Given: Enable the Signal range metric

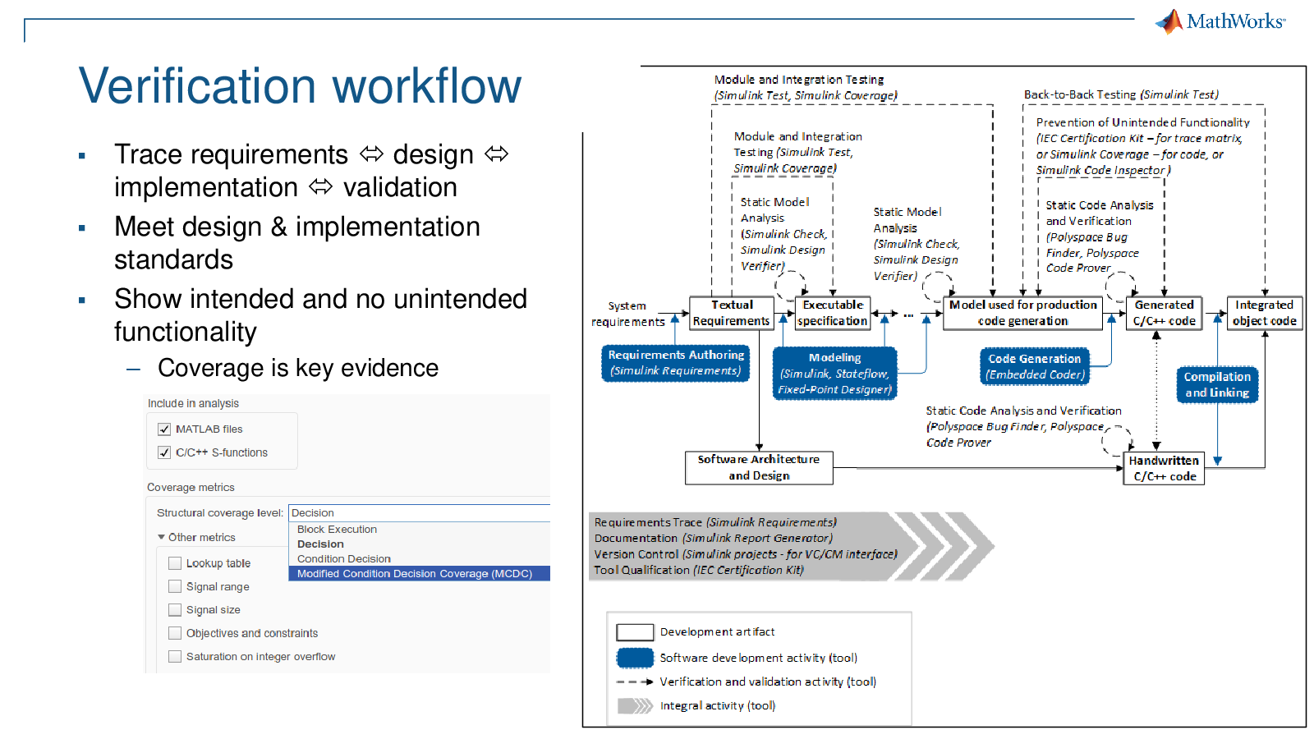Looking at the screenshot, I should click(x=175, y=586).
